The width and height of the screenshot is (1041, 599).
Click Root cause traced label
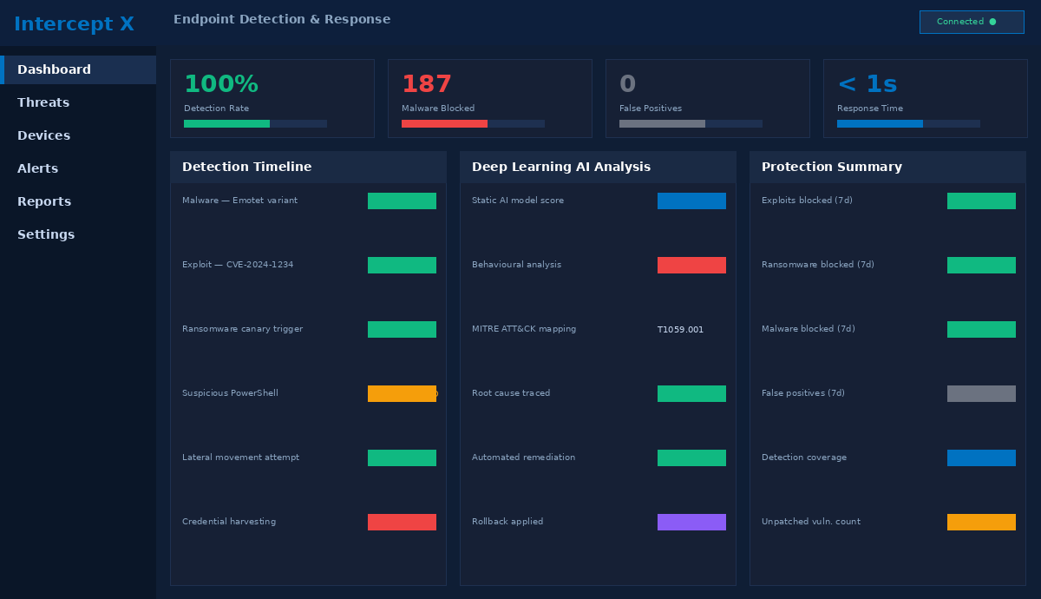click(x=511, y=393)
